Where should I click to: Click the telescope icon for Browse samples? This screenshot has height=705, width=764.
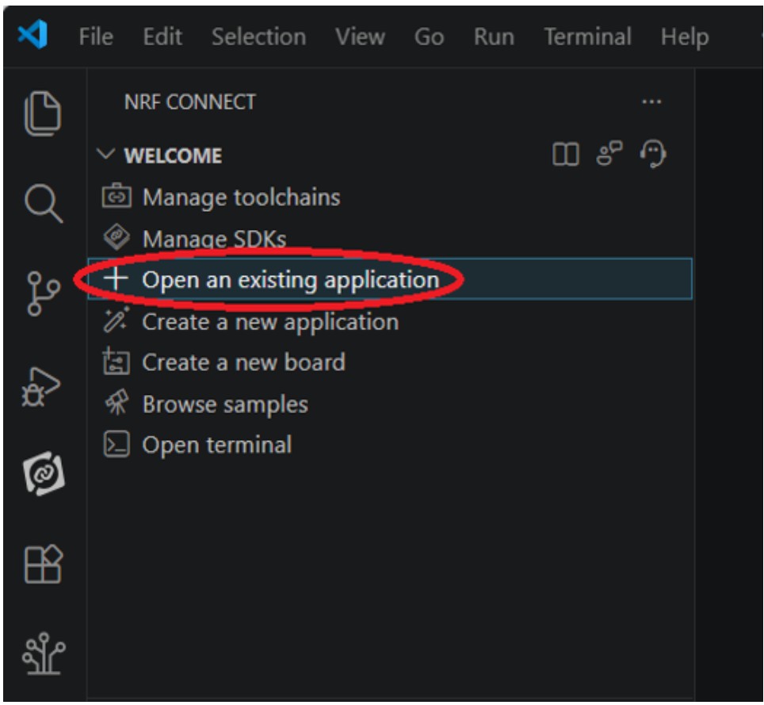[x=117, y=402]
